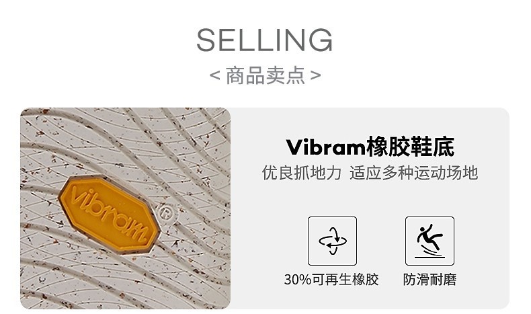Click the orange Vibram logo badge
This screenshot has height=314, width=531.
(109, 214)
